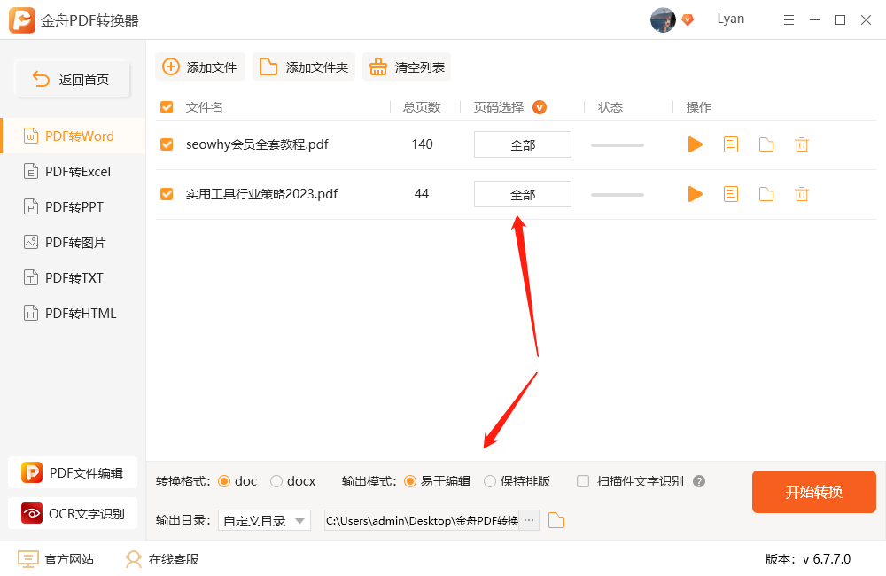The height and width of the screenshot is (576, 886).
Task: Click the output path field C:\Users\admin\Desktop
Action: pyautogui.click(x=422, y=520)
